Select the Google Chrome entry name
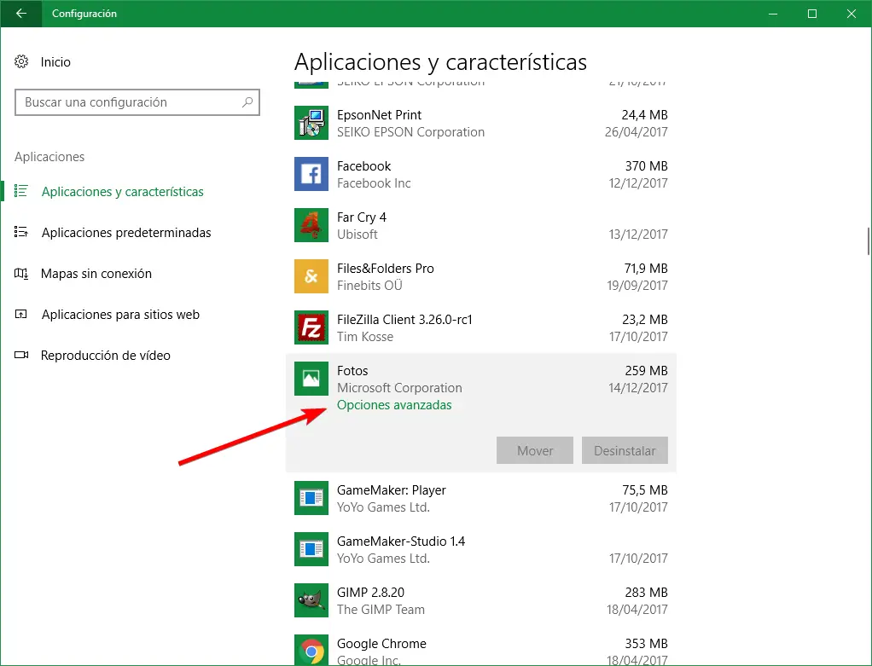The height and width of the screenshot is (666, 872). coord(381,644)
